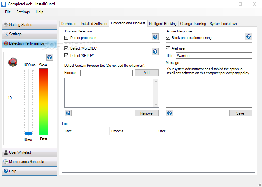The image size is (262, 187).
Task: Click the Process column header in Log
Action: coord(133,131)
